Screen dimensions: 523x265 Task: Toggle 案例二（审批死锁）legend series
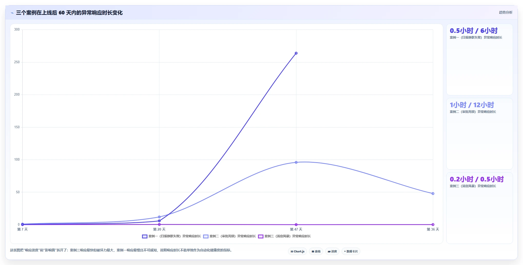pyautogui.click(x=229, y=236)
